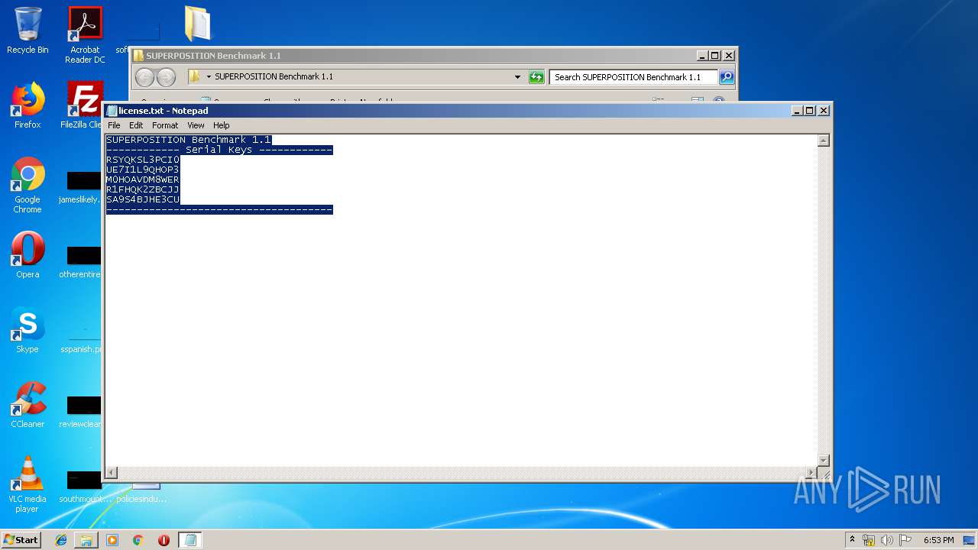Click Explorer refresh button
Screen dimensions: 978x550
536,77
